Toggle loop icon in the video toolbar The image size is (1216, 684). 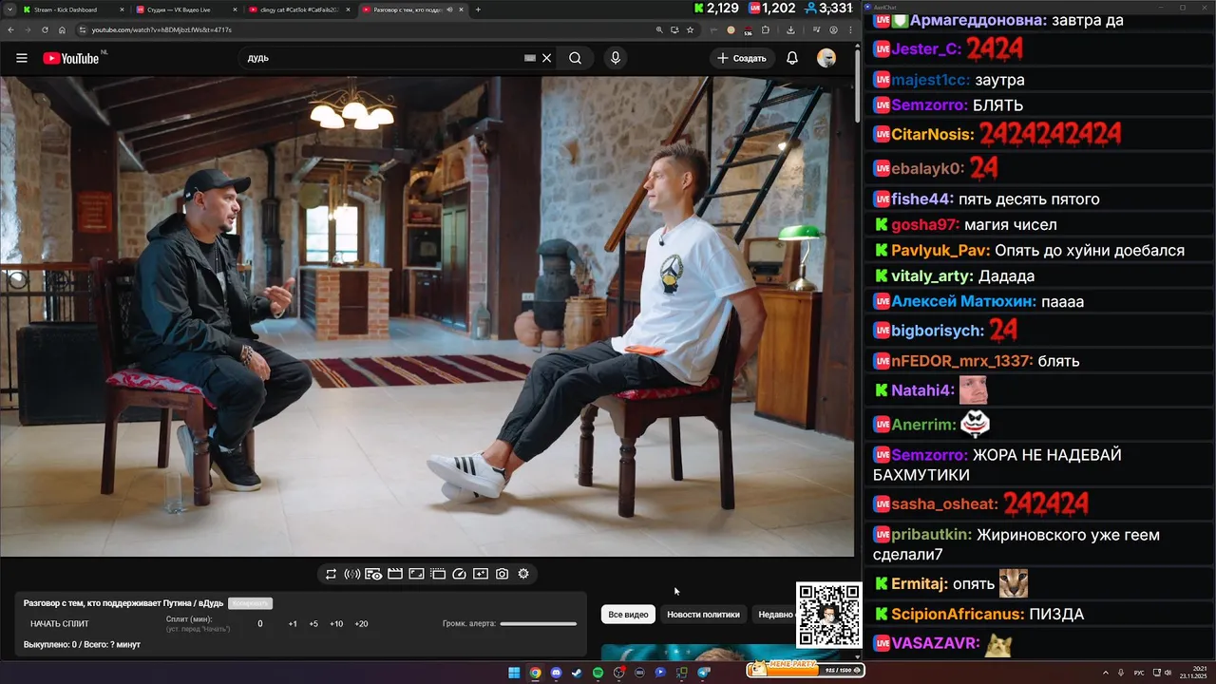click(331, 574)
